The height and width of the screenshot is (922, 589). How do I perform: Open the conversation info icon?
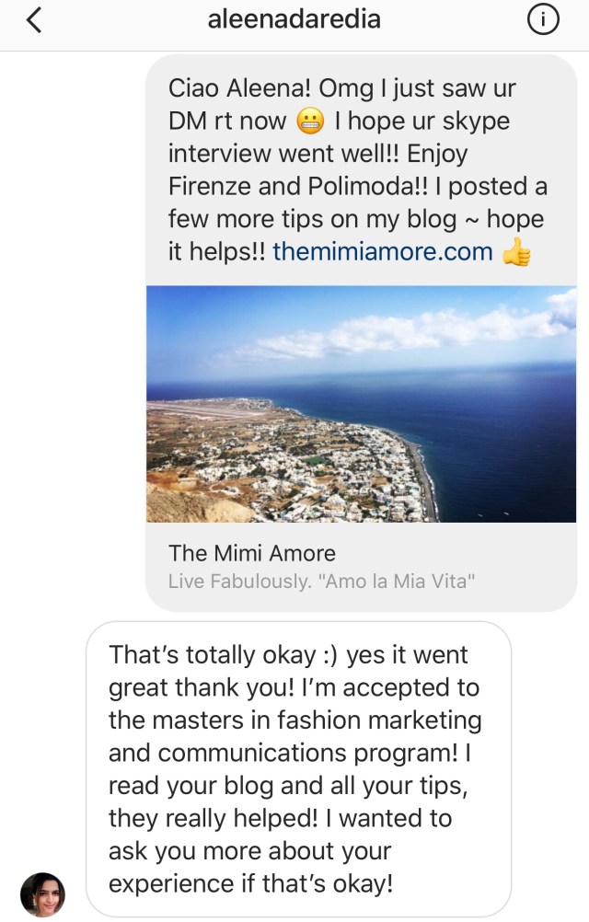544,20
